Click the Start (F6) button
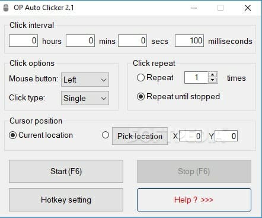The width and height of the screenshot is (262, 218). [x=66, y=171]
